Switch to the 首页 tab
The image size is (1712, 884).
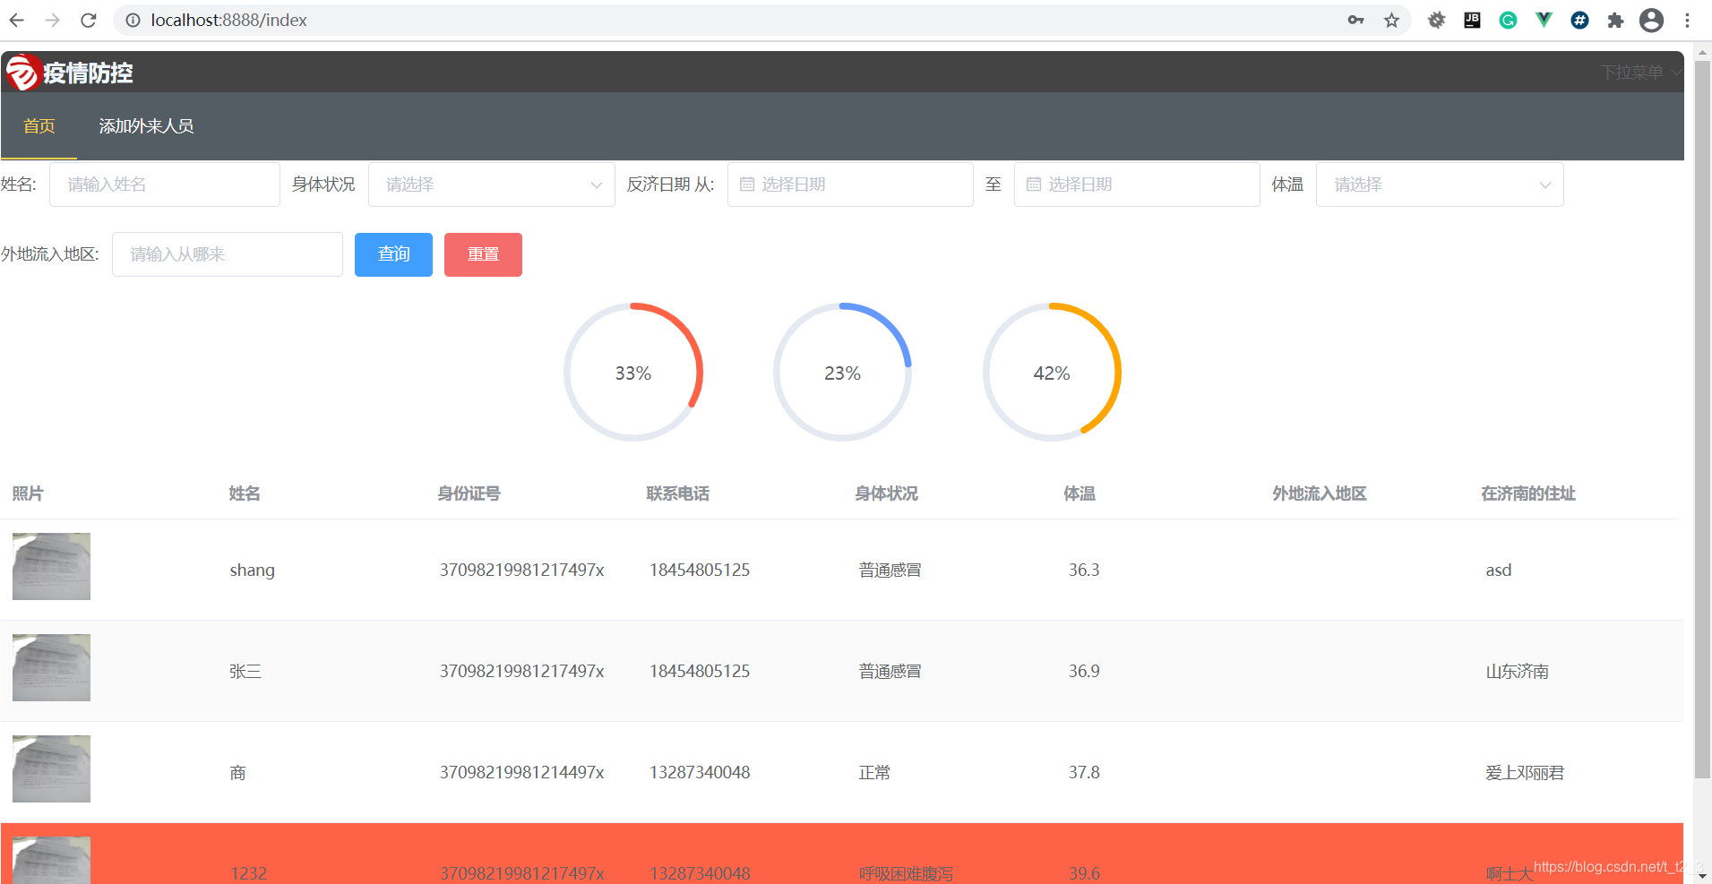[x=39, y=126]
